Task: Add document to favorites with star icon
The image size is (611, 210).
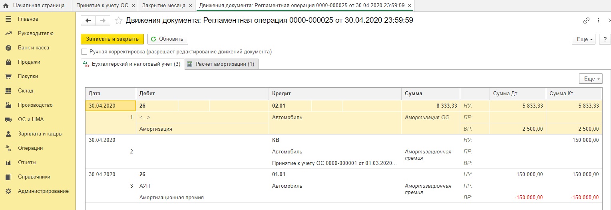Action: point(118,21)
